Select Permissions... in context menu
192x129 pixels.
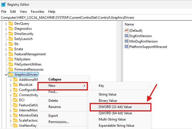coord(59,122)
